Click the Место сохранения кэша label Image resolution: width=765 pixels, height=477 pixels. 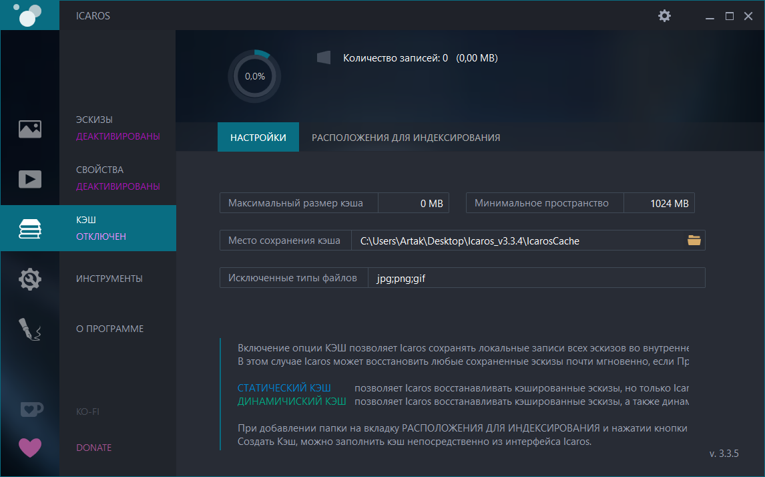(x=284, y=241)
